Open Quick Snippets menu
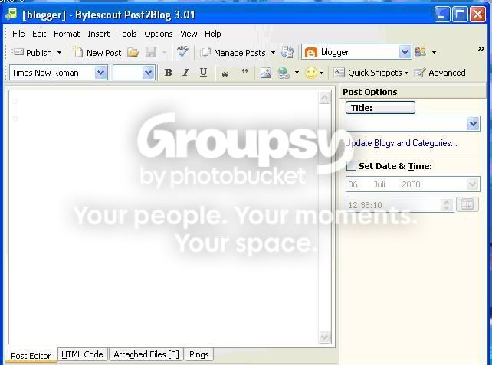Viewport: 492px width, 365px height. click(371, 73)
